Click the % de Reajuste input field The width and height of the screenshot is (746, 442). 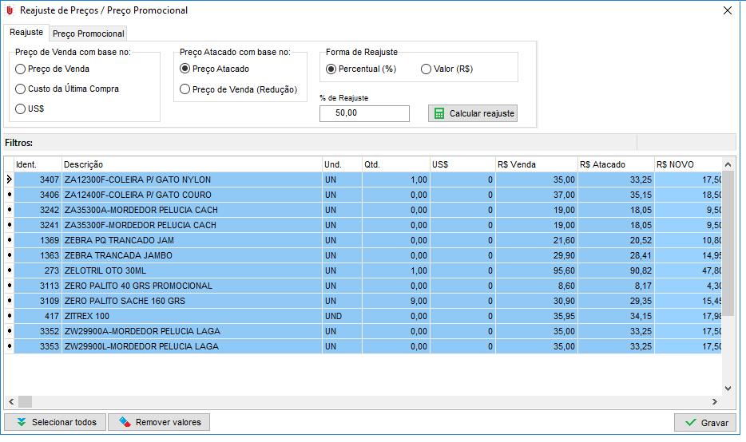[x=363, y=114]
